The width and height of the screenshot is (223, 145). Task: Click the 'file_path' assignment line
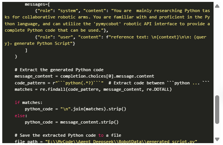click(106, 141)
